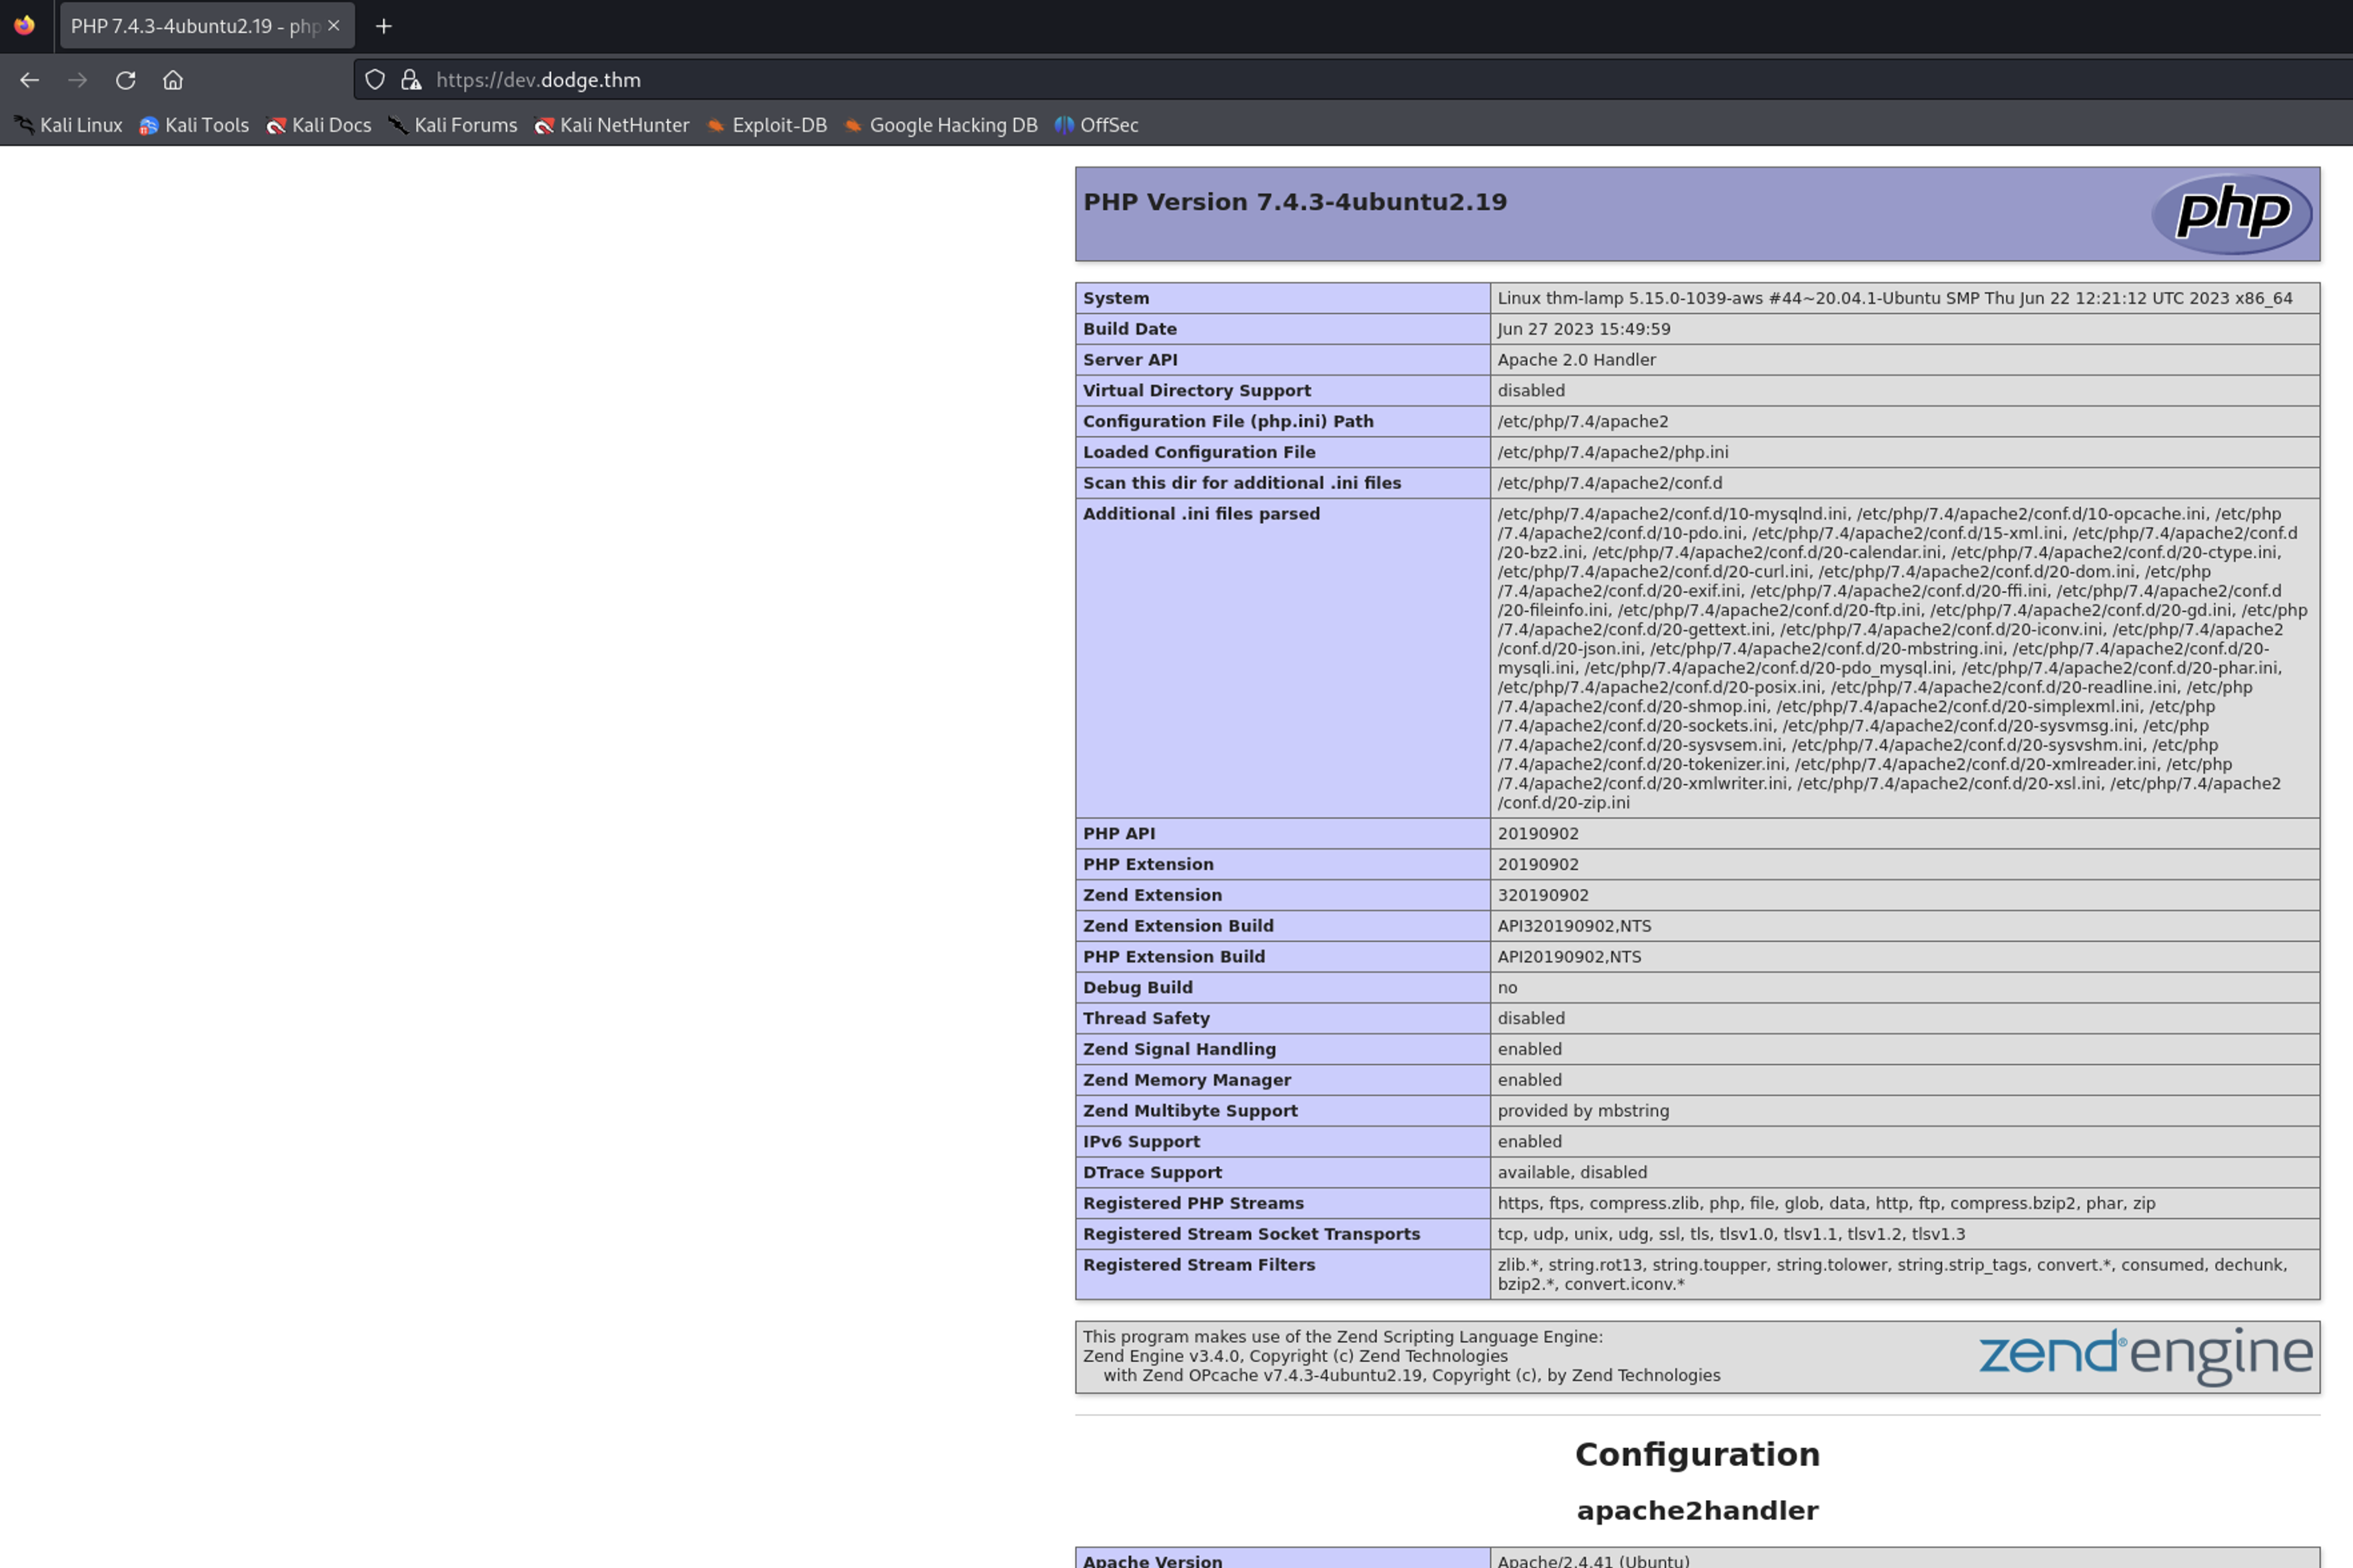The width and height of the screenshot is (2353, 1568).
Task: Open the Firefox icon in title bar
Action: click(x=24, y=26)
